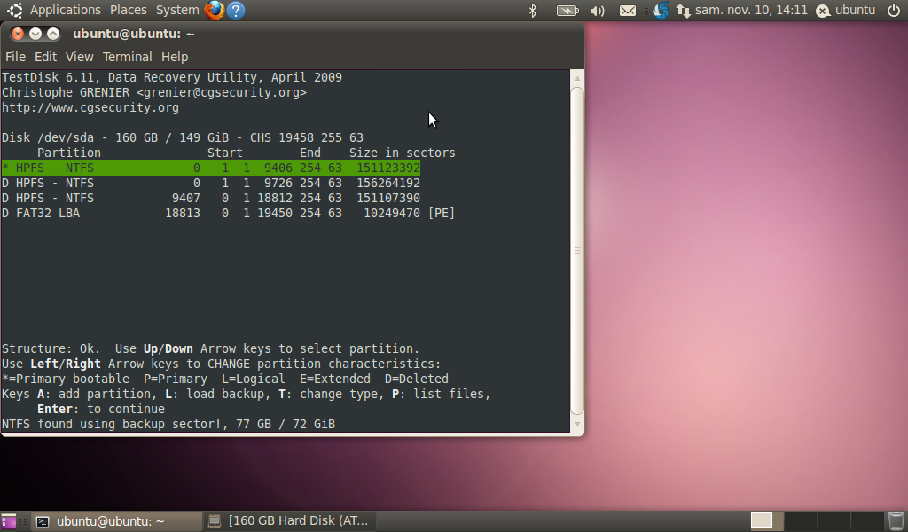This screenshot has height=532, width=908.
Task: Open the battery status indicator
Action: [x=567, y=11]
